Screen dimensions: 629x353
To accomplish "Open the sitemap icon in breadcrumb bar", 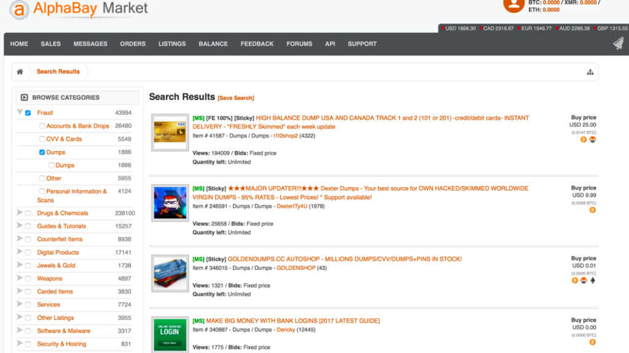I will [590, 72].
